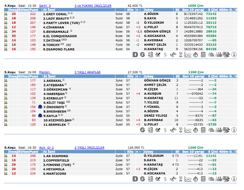
Task: Click the G icon in race 5 toolbar
Action: [x=143, y=130]
